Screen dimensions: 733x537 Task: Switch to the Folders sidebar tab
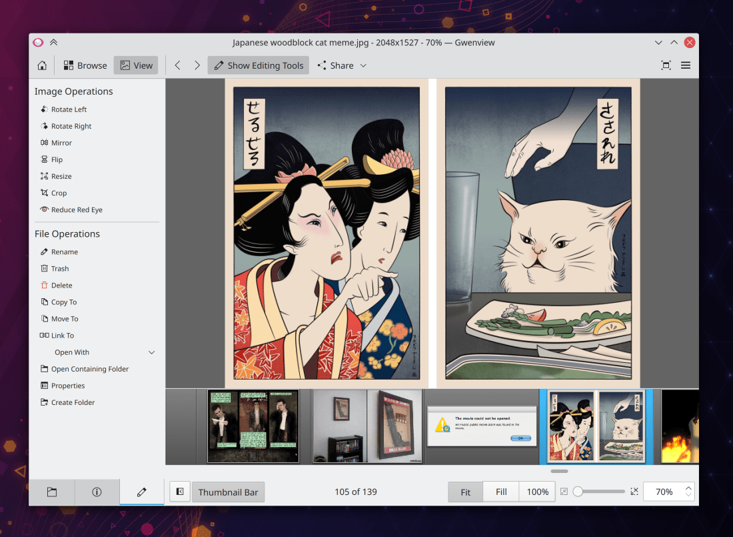51,492
